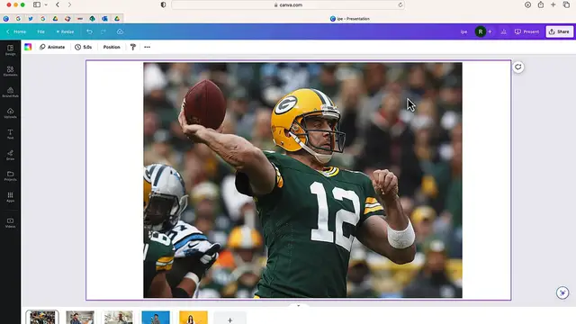The image size is (576, 324).
Task: Open the Resize menu
Action: tap(65, 31)
